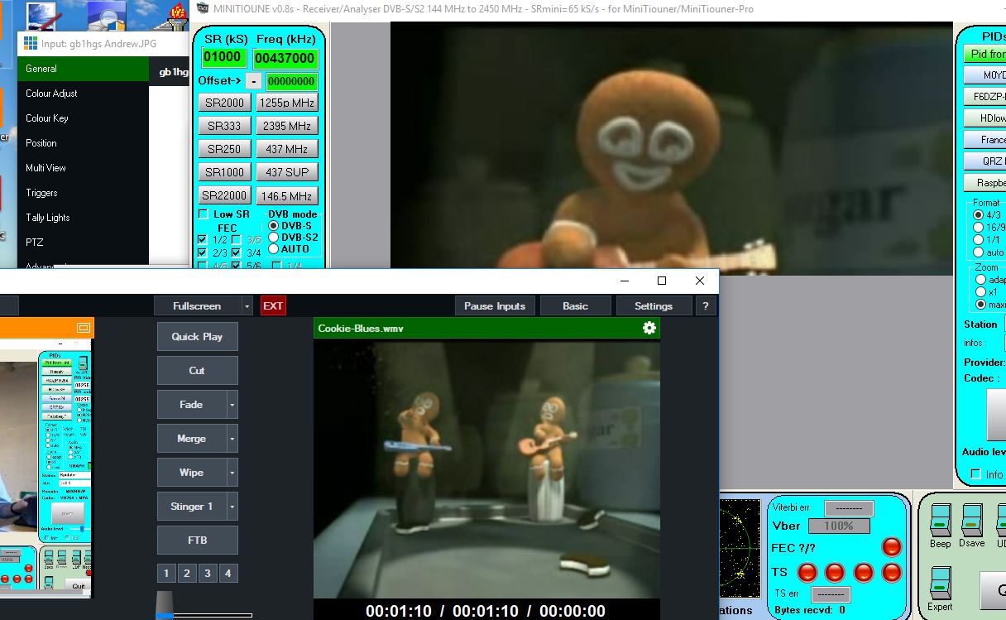Open the Fullscreen dropdown arrow
This screenshot has height=620, width=1006.
(x=247, y=306)
